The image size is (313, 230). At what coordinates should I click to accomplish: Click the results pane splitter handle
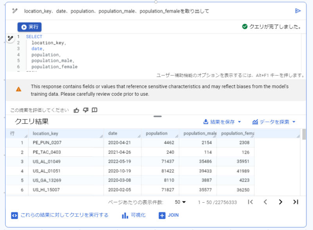click(158, 116)
